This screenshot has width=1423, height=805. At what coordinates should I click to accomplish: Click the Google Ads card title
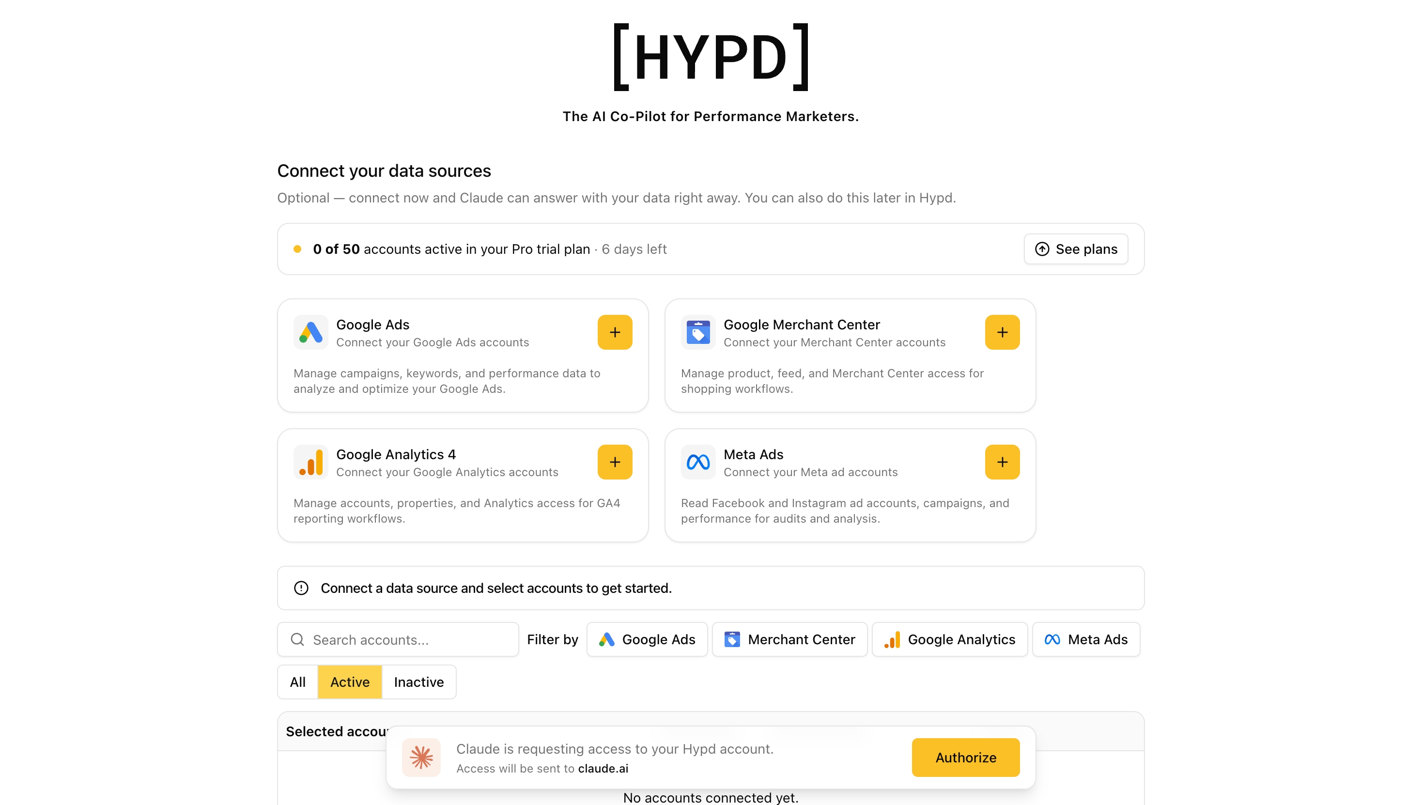coord(372,325)
